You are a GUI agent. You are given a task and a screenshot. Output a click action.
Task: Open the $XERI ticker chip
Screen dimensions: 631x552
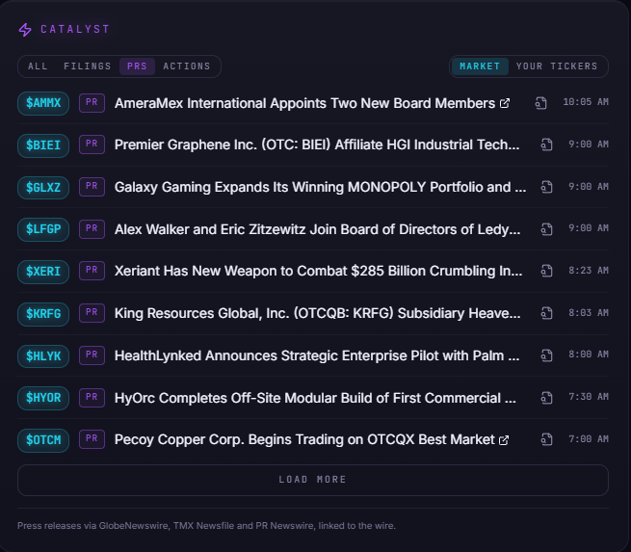coord(43,272)
